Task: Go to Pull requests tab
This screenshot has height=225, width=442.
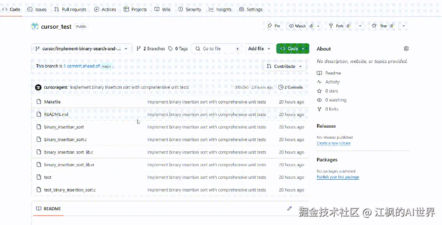Action: click(70, 9)
